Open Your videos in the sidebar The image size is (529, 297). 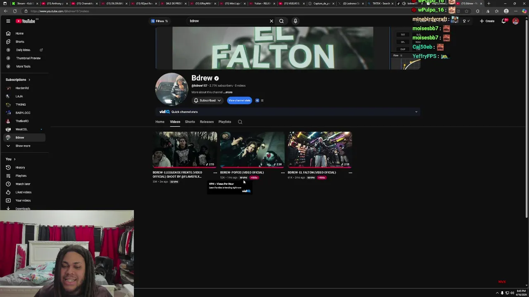[25, 200]
